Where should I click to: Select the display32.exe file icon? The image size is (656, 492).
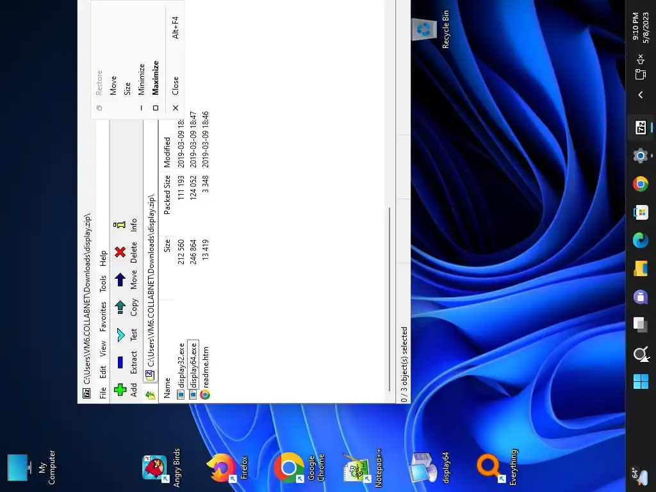(x=181, y=395)
